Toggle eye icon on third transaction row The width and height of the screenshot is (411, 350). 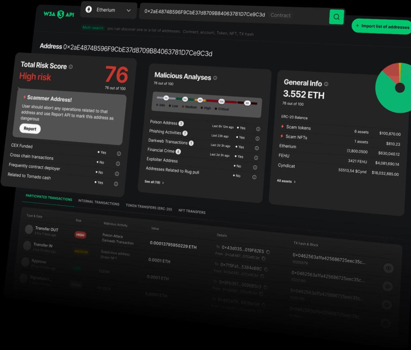[386, 305]
